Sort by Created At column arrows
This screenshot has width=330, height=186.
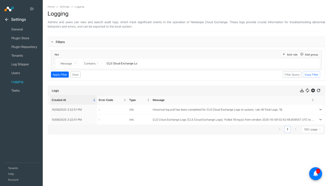(x=94, y=100)
